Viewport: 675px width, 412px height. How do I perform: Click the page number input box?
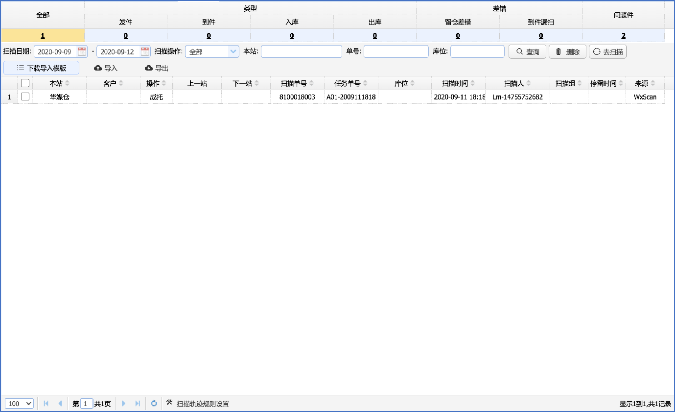(87, 403)
